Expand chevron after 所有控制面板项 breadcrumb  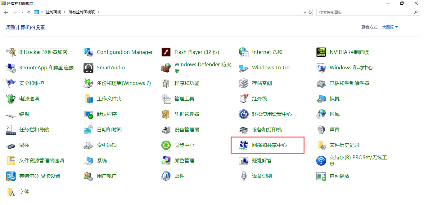pos(98,12)
